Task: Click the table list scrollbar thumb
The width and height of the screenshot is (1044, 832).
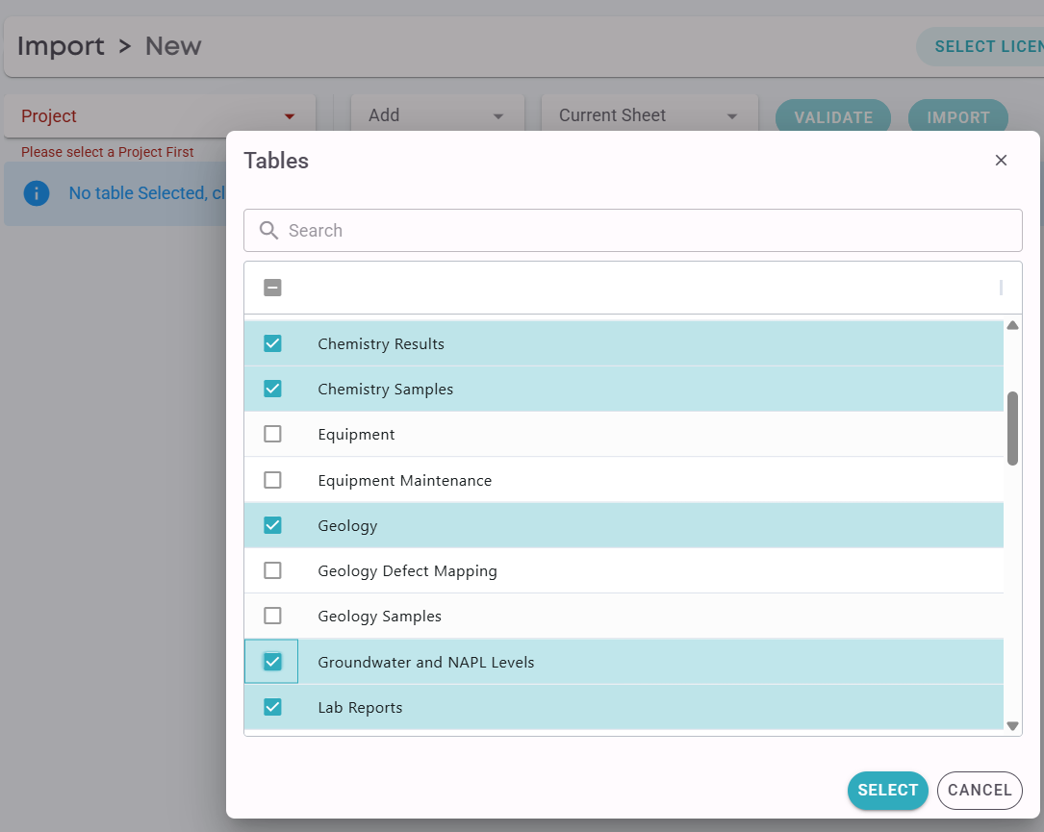Action: pyautogui.click(x=1012, y=429)
